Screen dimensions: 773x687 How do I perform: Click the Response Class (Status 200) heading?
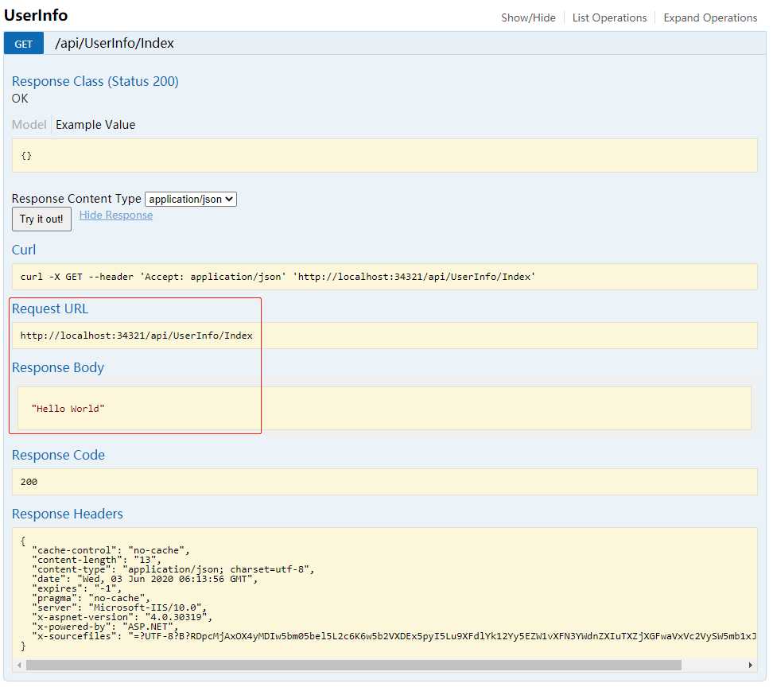tap(95, 81)
